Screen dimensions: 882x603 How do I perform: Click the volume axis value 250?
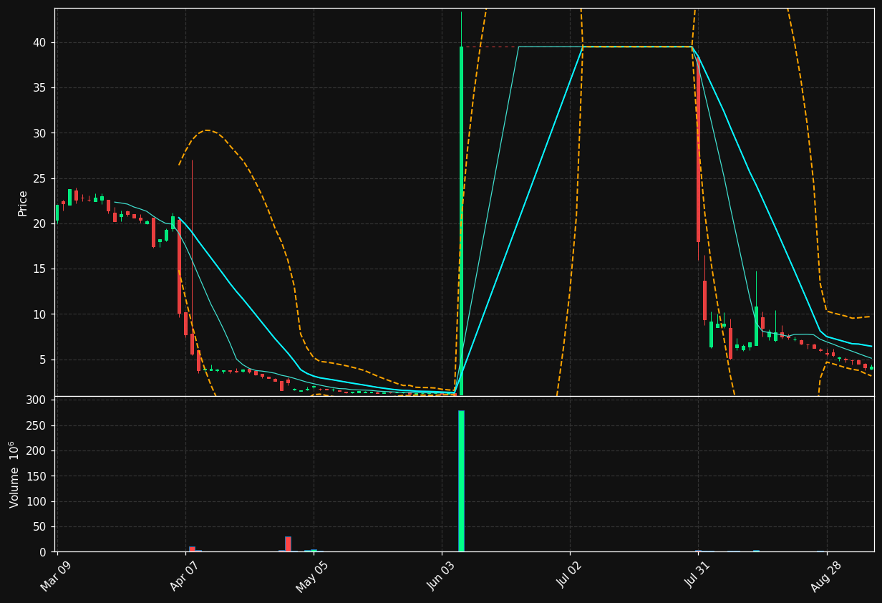tap(36, 425)
